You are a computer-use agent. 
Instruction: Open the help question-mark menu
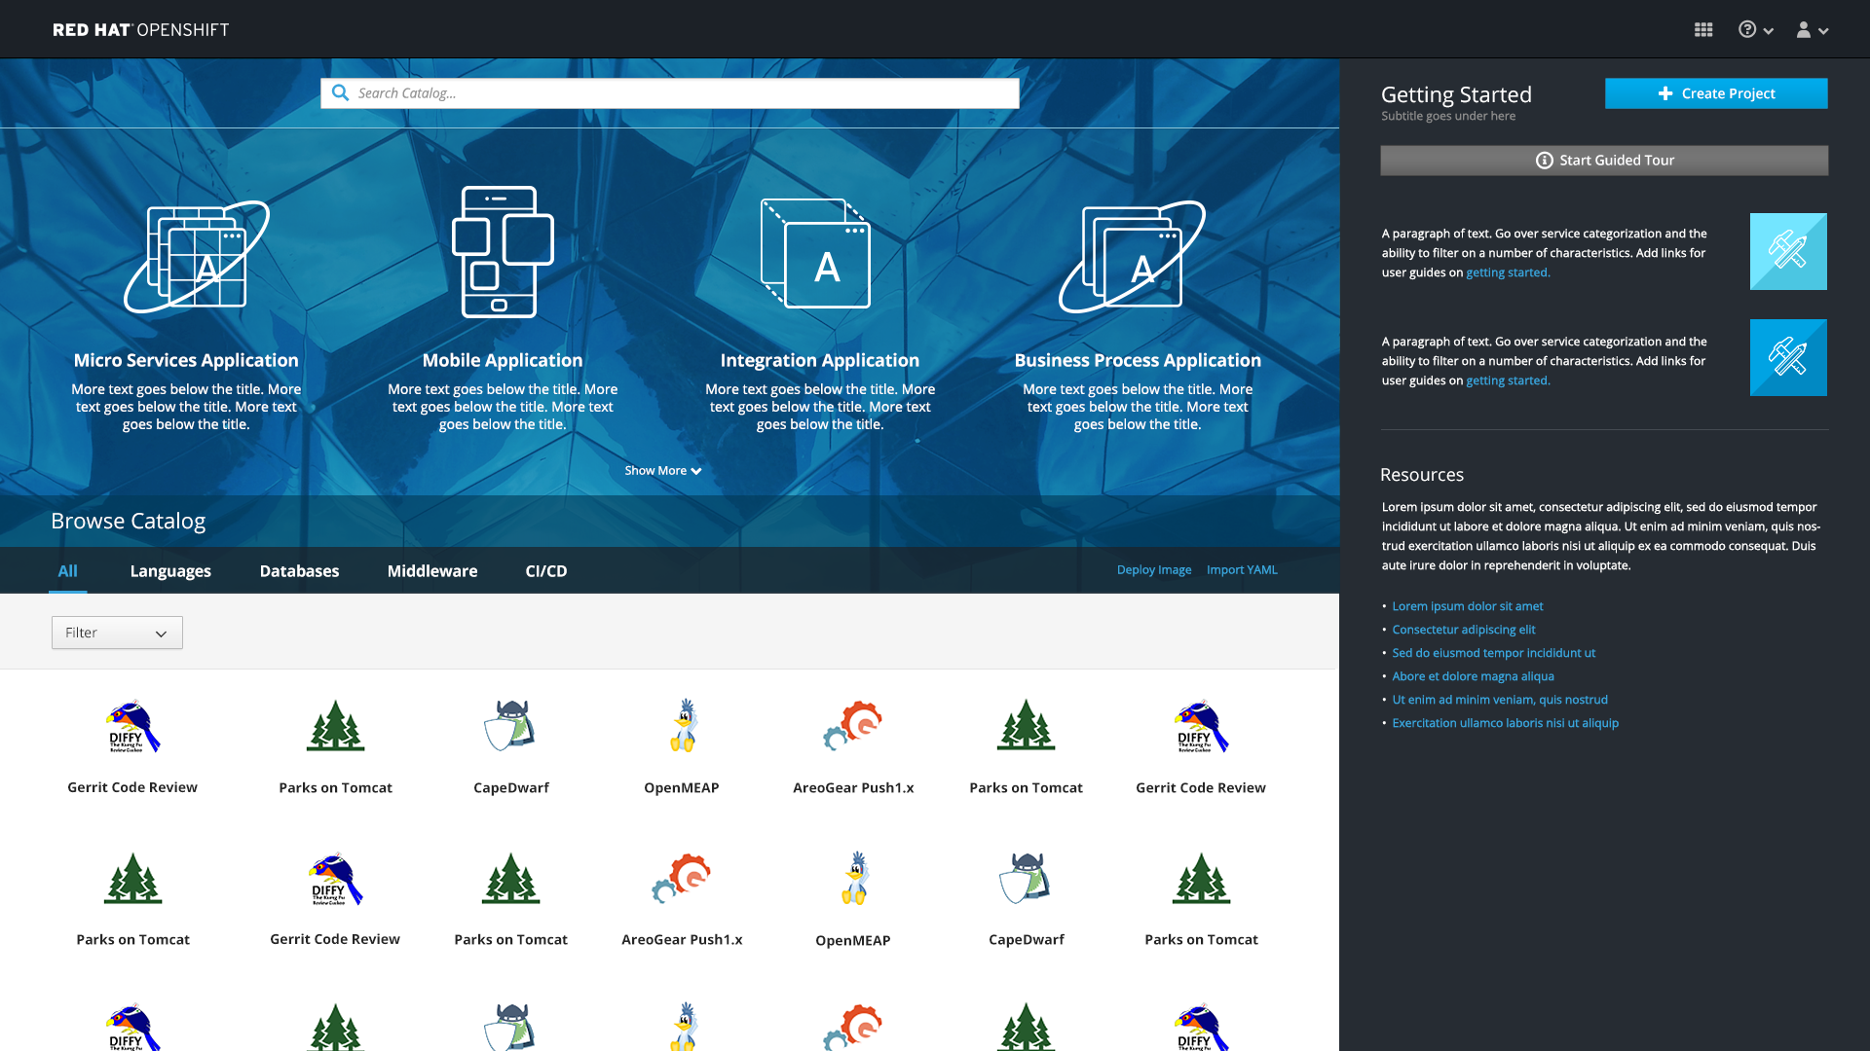pyautogui.click(x=1755, y=30)
